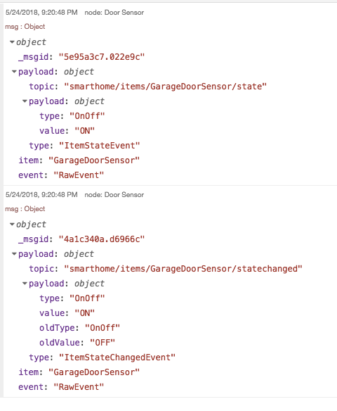Select msgid value 5e95a3c7.022e9c
The height and width of the screenshot is (411, 337).
click(102, 57)
